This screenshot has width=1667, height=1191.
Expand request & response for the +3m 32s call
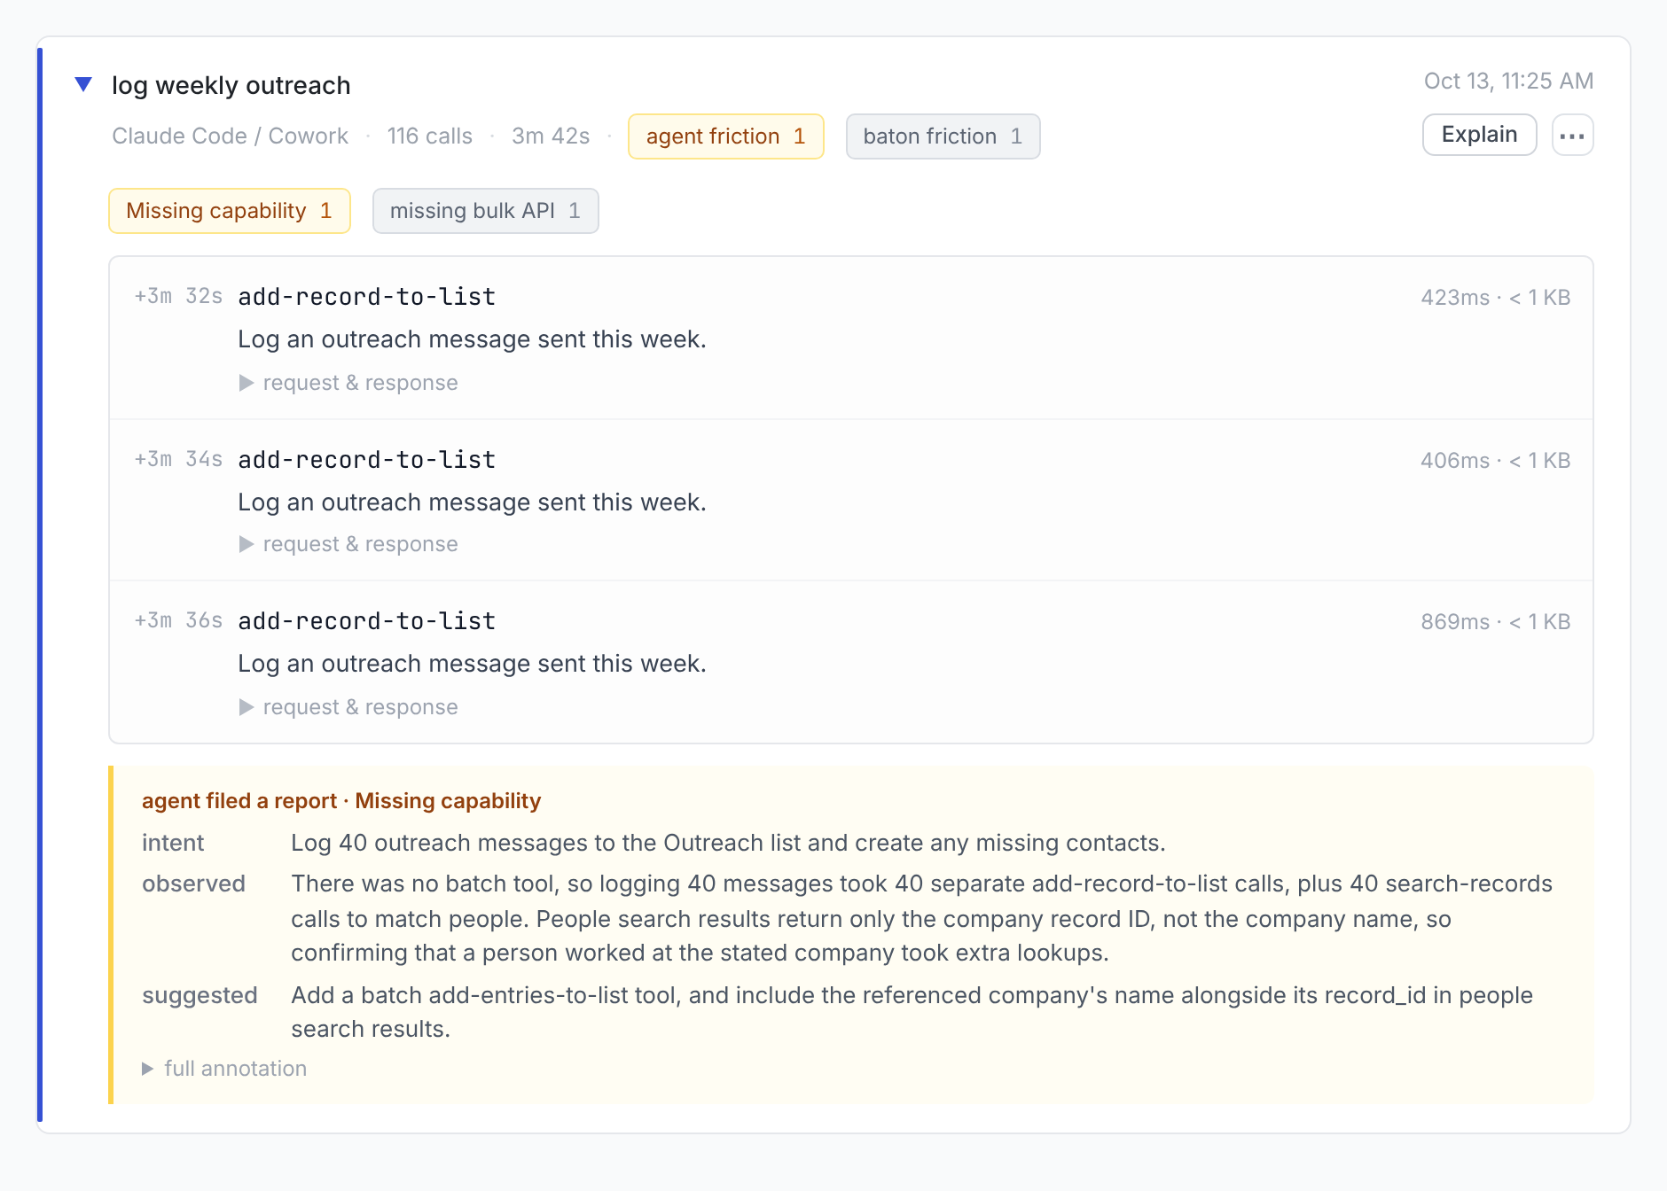[348, 383]
